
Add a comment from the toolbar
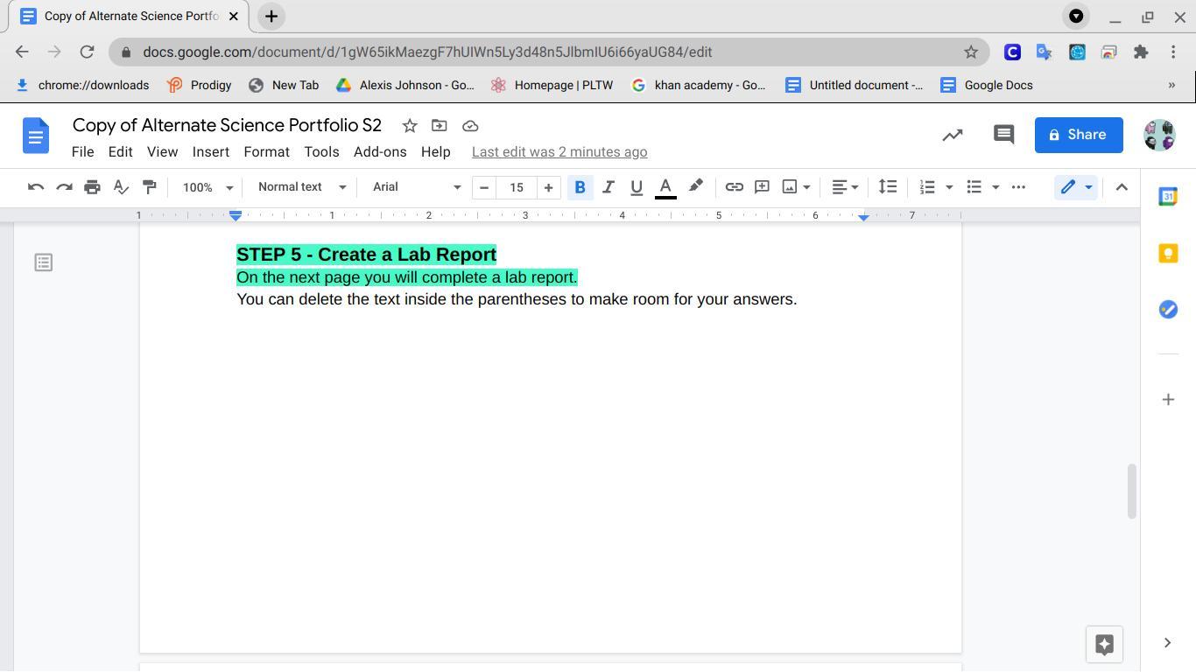pyautogui.click(x=762, y=186)
